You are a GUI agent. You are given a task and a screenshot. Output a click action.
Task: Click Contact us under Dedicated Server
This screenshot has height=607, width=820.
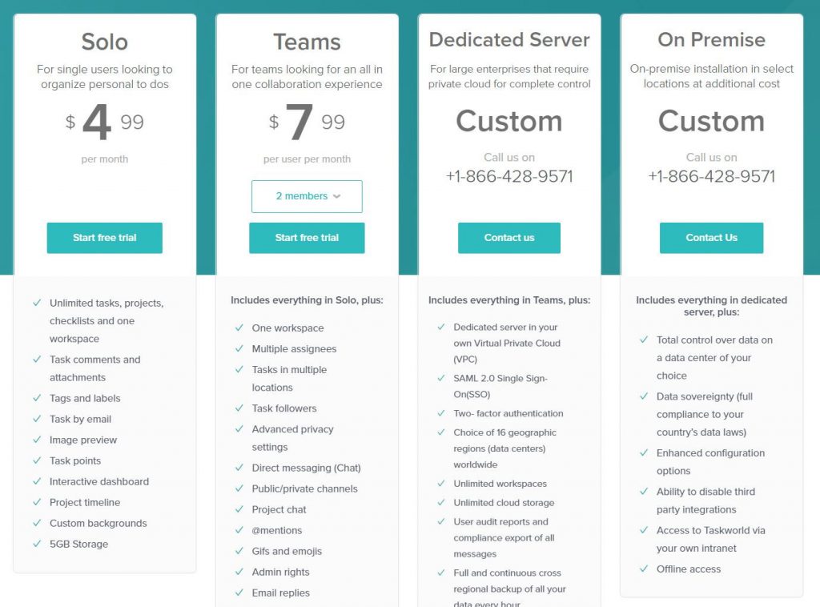point(509,238)
